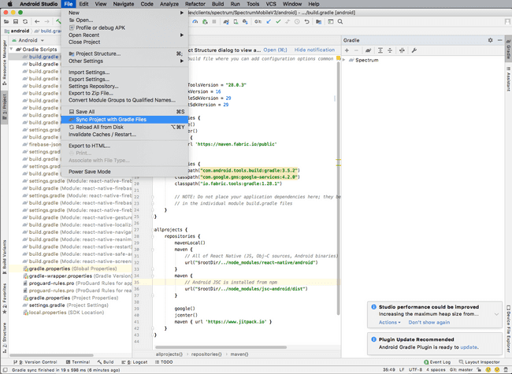Open Gradle panel gear options
This screenshot has height=374, width=512.
coord(490,40)
